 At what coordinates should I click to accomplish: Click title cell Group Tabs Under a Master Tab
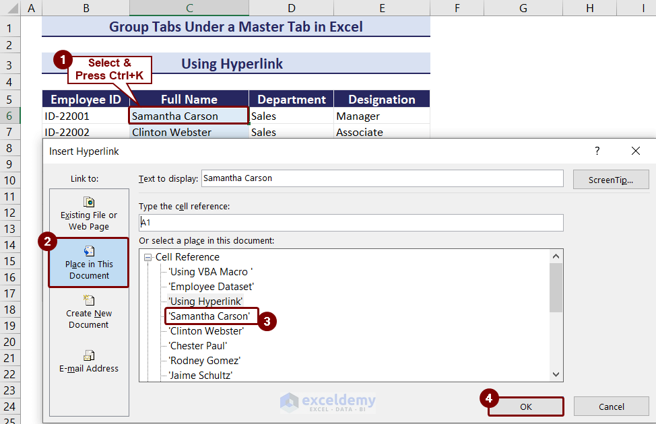coord(236,26)
